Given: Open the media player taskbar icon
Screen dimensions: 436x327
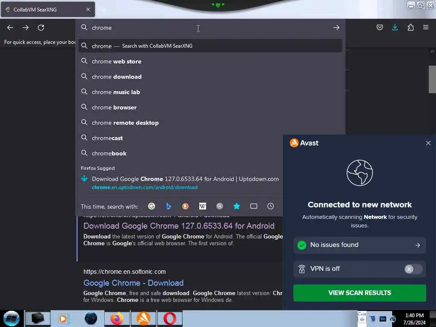Looking at the screenshot, I should coord(63,318).
